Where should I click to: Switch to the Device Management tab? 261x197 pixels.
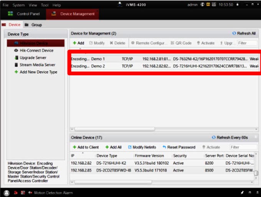pyautogui.click(x=73, y=14)
